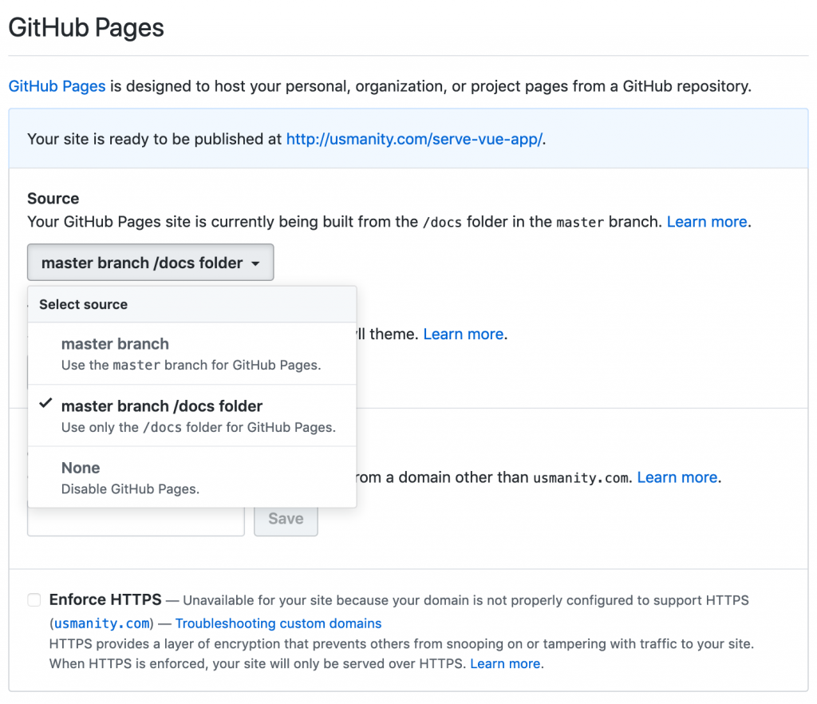Click the checkmark beside /docs folder option
The width and height of the screenshot is (817, 704).
pyautogui.click(x=45, y=403)
